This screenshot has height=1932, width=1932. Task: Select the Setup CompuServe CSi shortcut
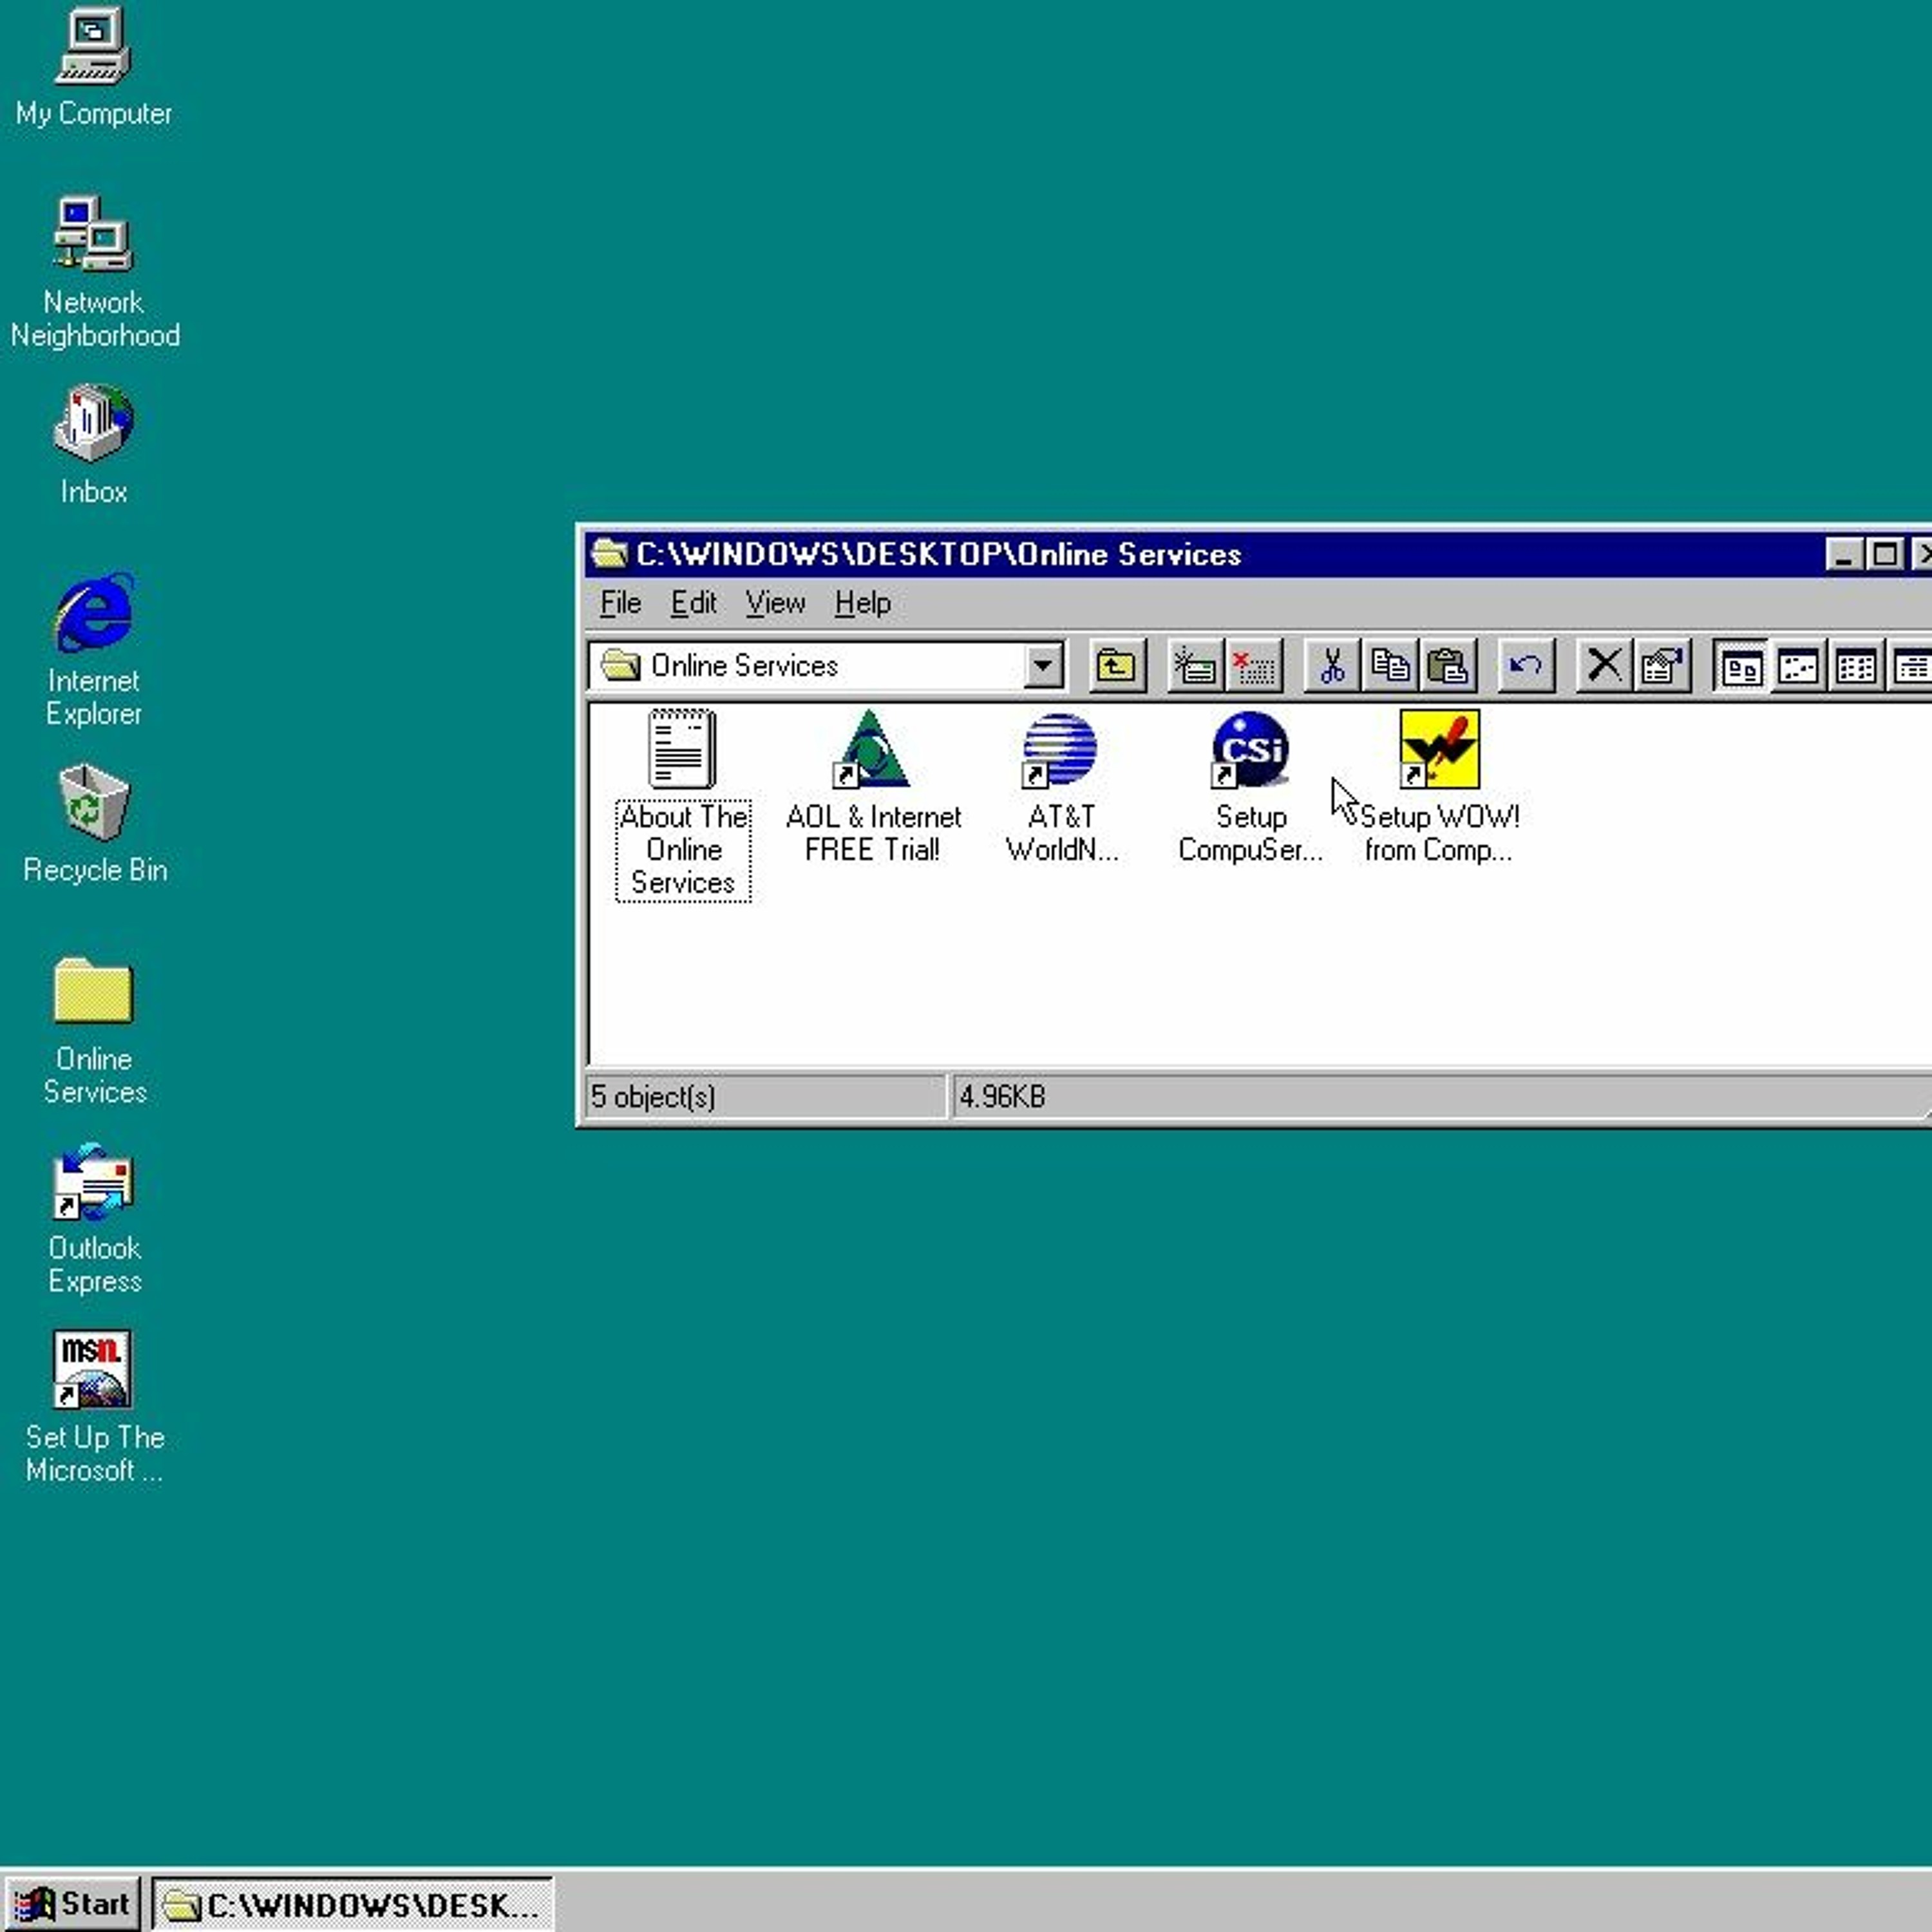[x=1250, y=750]
